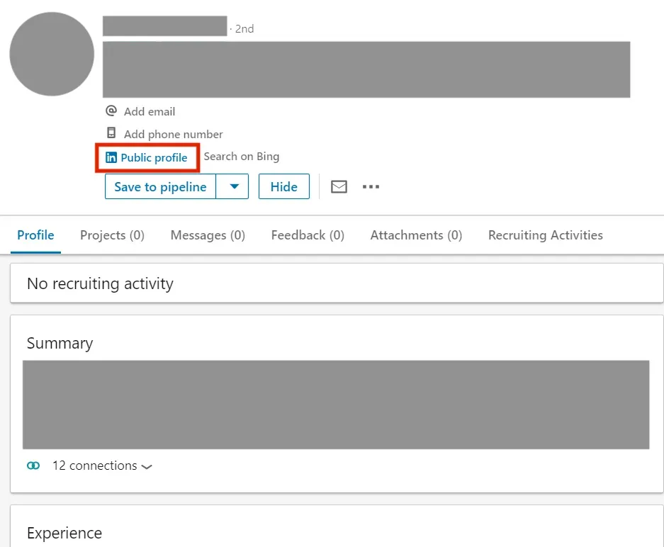Open the Search on Bing link
664x547 pixels.
pyautogui.click(x=241, y=157)
